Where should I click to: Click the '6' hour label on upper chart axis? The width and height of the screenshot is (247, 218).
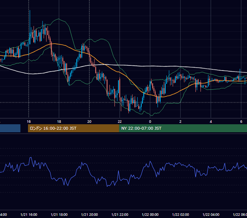[x=241, y=122]
